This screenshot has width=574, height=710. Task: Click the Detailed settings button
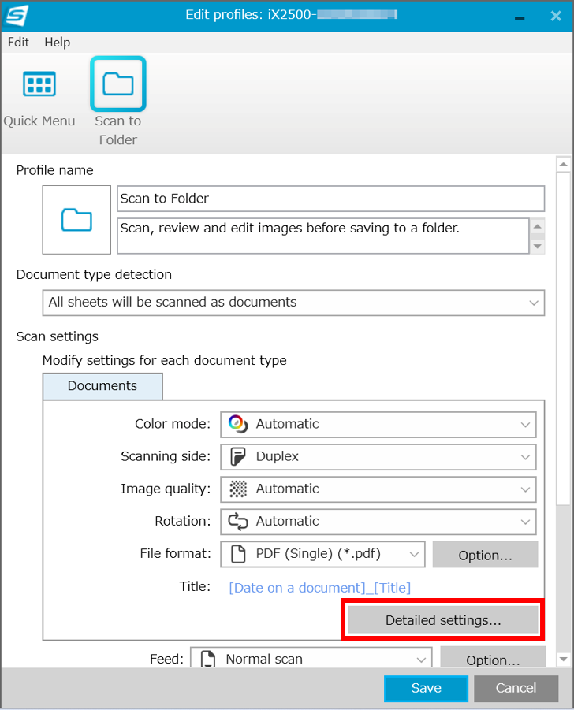[443, 620]
